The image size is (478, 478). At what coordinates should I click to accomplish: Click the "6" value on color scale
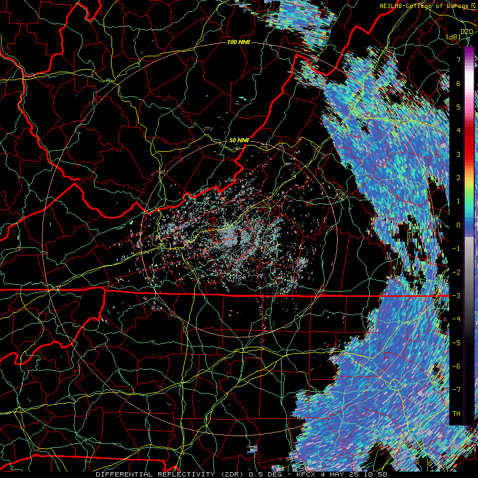(458, 83)
